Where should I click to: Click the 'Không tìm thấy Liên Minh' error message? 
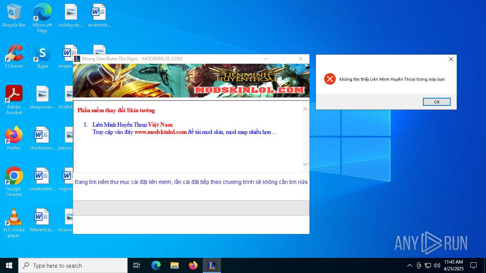click(x=392, y=79)
